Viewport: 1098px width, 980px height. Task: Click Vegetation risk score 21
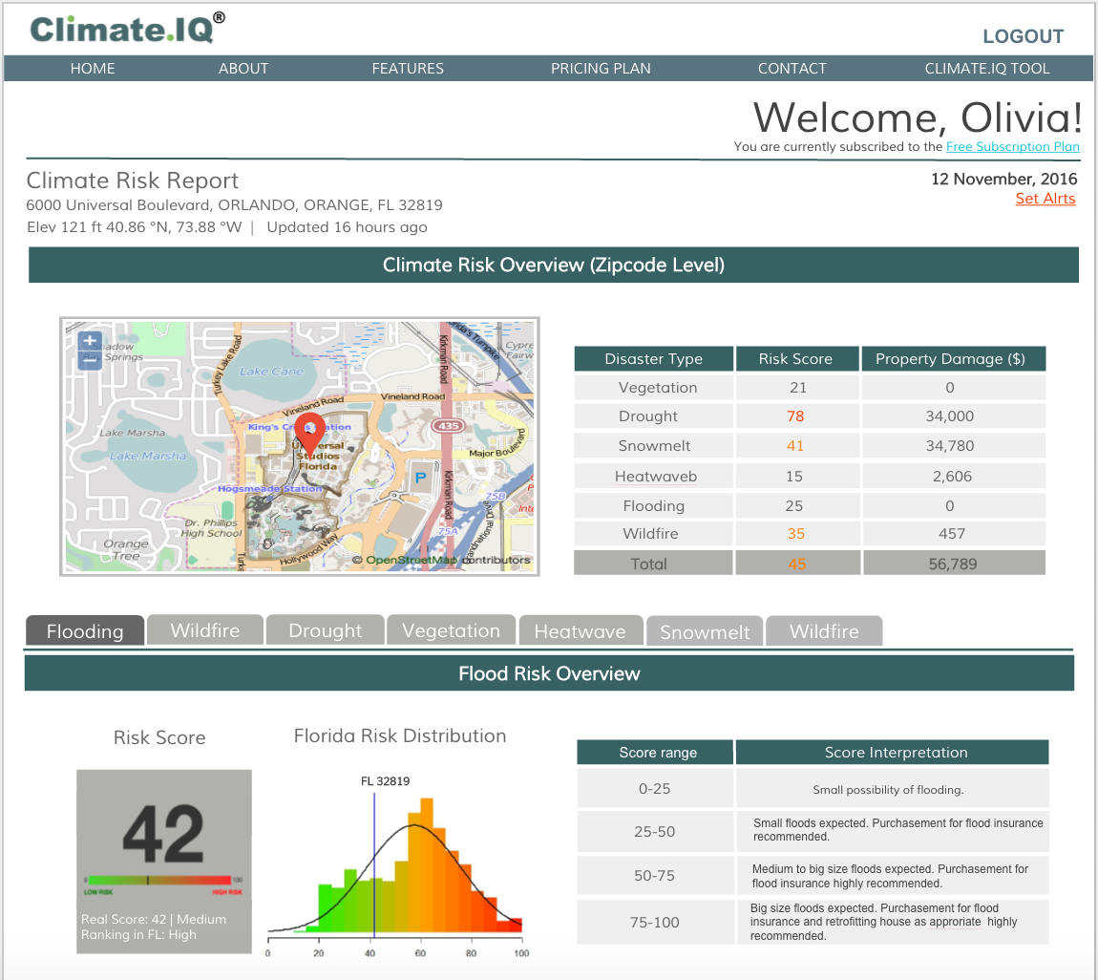(797, 388)
